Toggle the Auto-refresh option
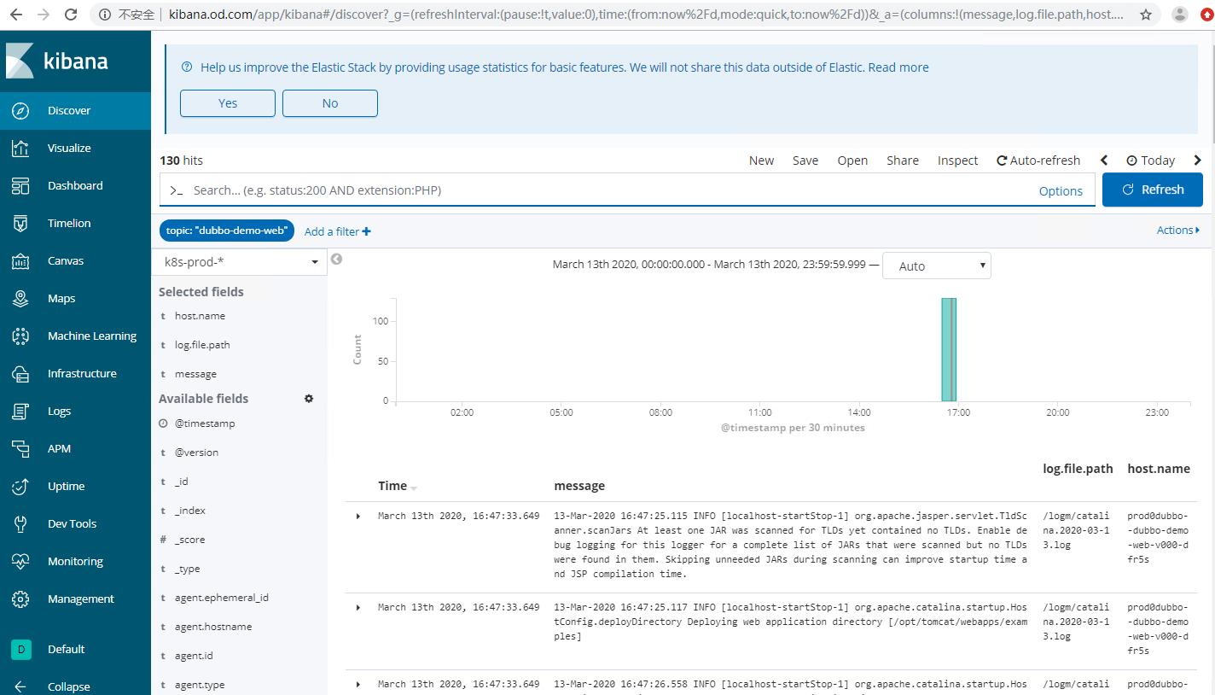Viewport: 1215px width, 695px height. click(1038, 161)
